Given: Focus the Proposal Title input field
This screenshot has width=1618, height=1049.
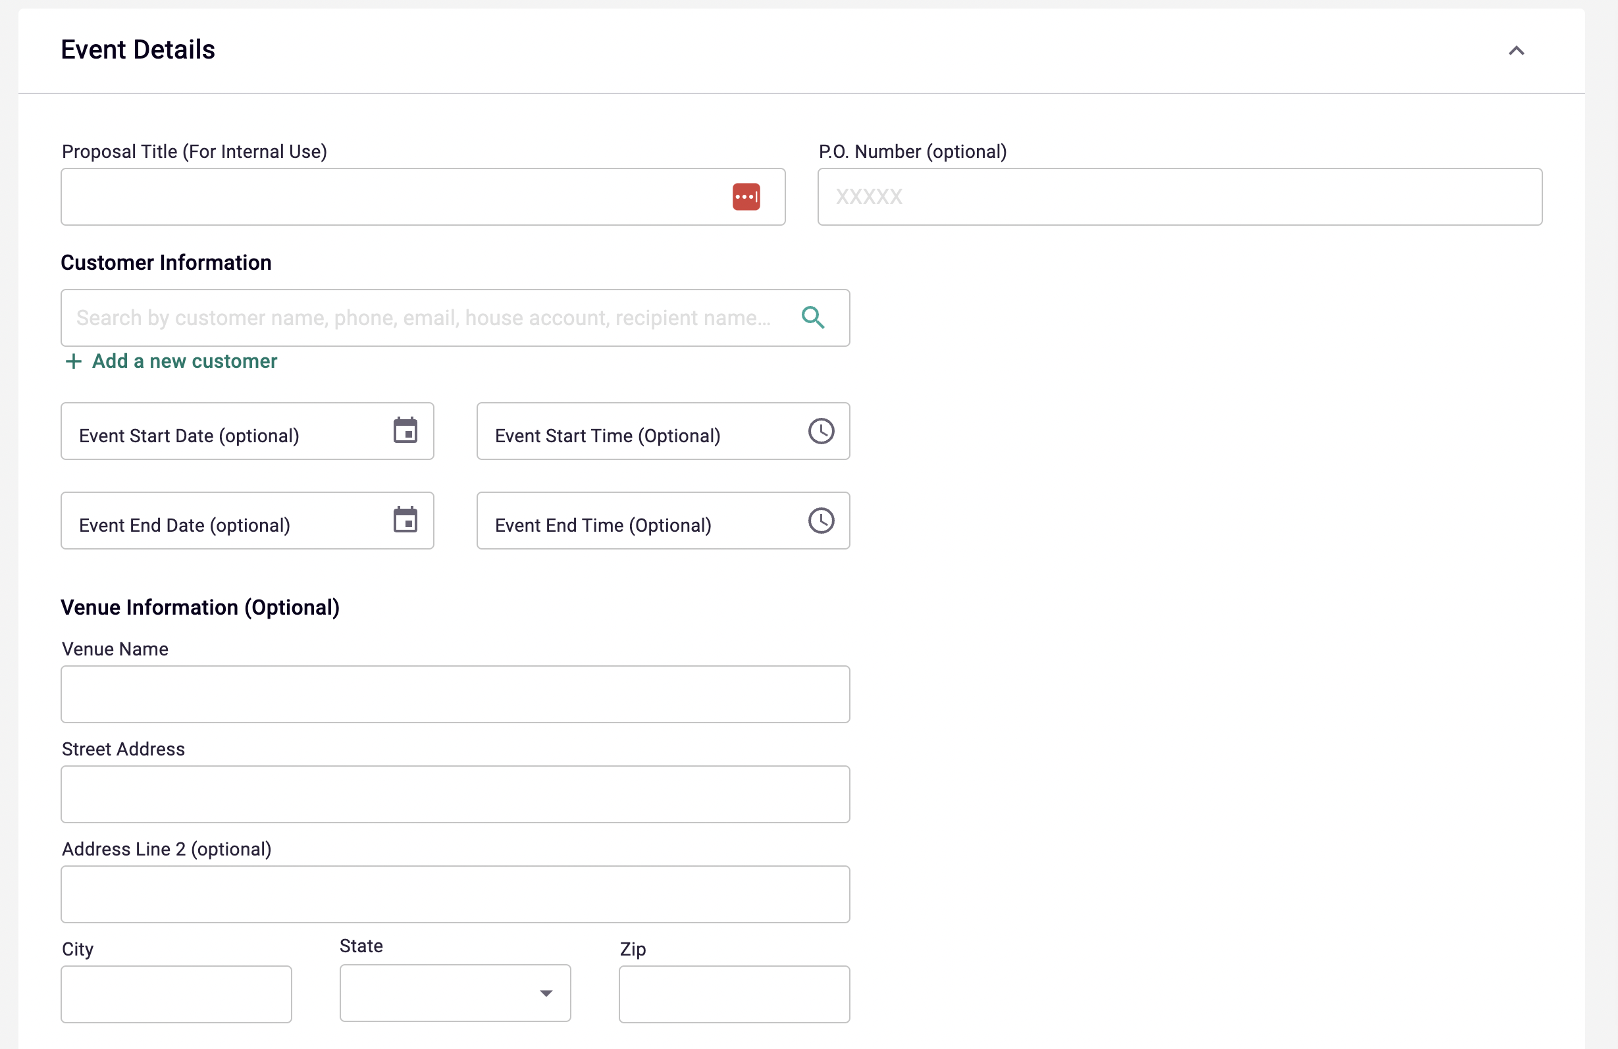Looking at the screenshot, I should coord(423,197).
